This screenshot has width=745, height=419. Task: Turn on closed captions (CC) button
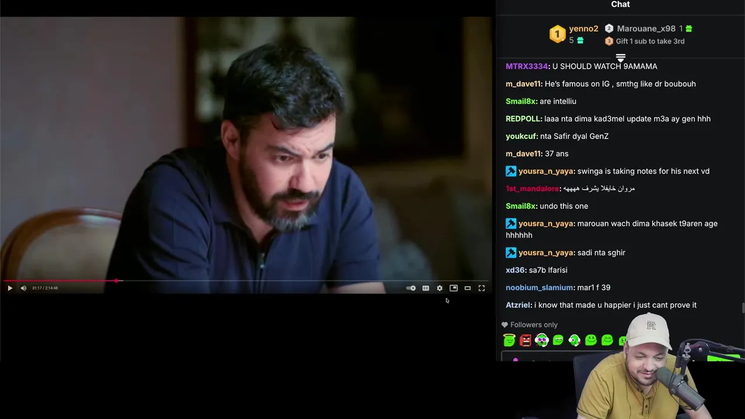tap(425, 288)
